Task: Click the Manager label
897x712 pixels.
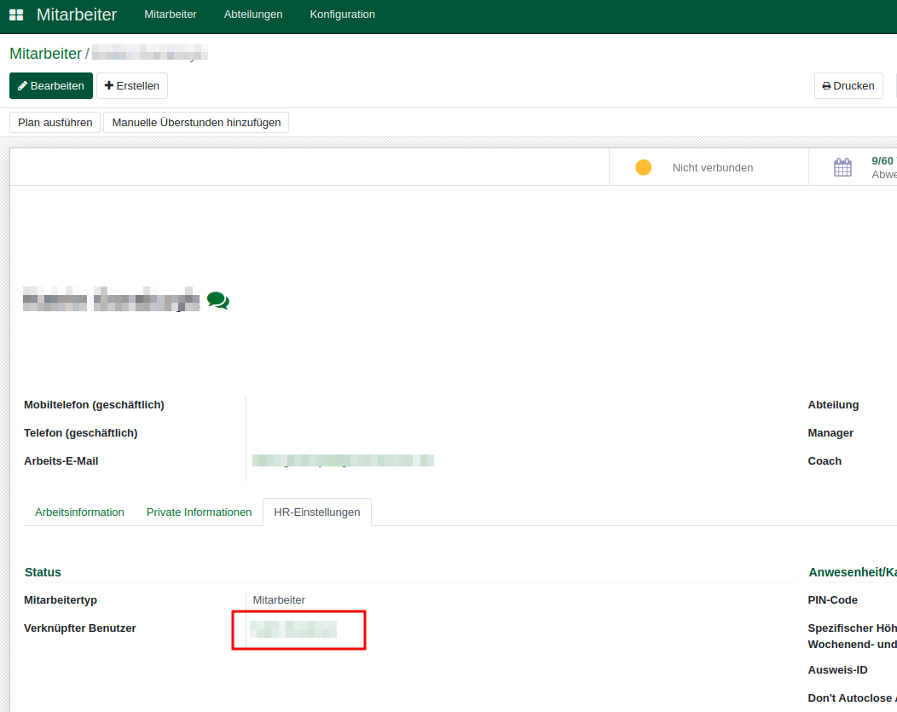Action: coord(830,433)
